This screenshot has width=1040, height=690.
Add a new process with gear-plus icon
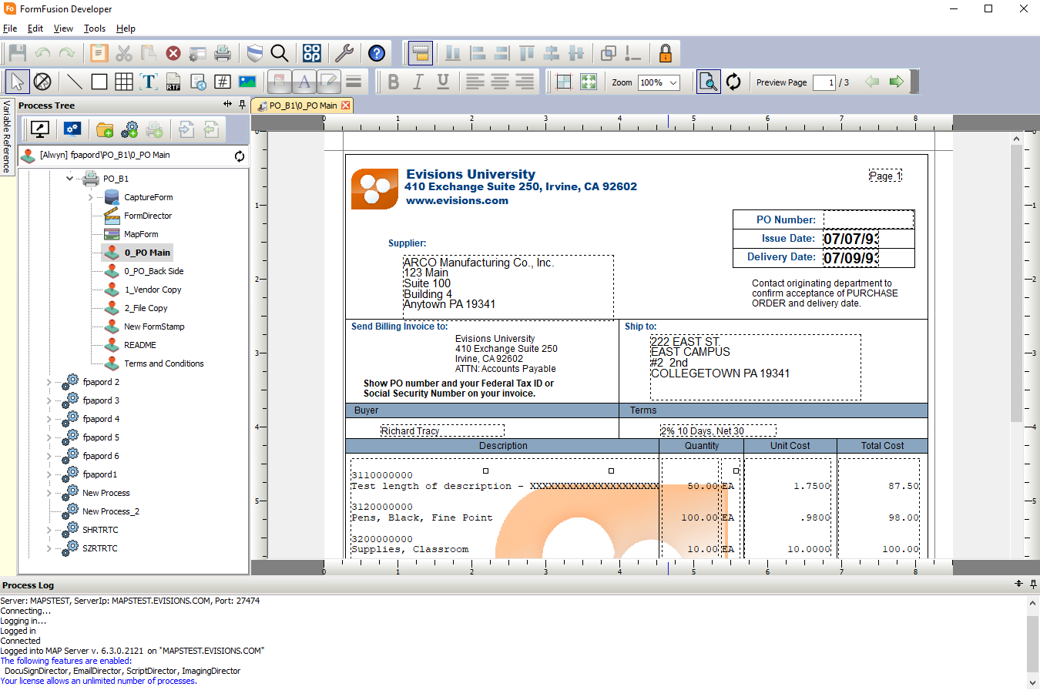pos(129,129)
